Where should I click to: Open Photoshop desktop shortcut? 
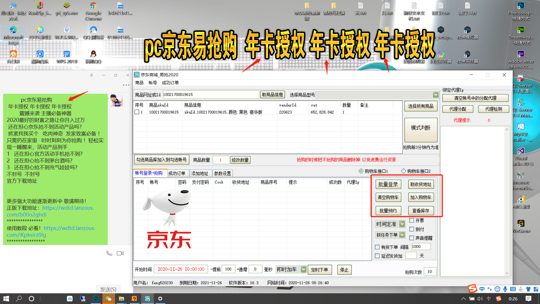tap(521, 11)
